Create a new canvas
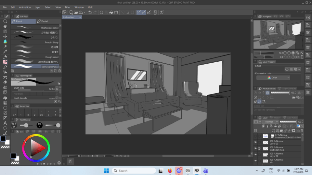 click(71, 12)
